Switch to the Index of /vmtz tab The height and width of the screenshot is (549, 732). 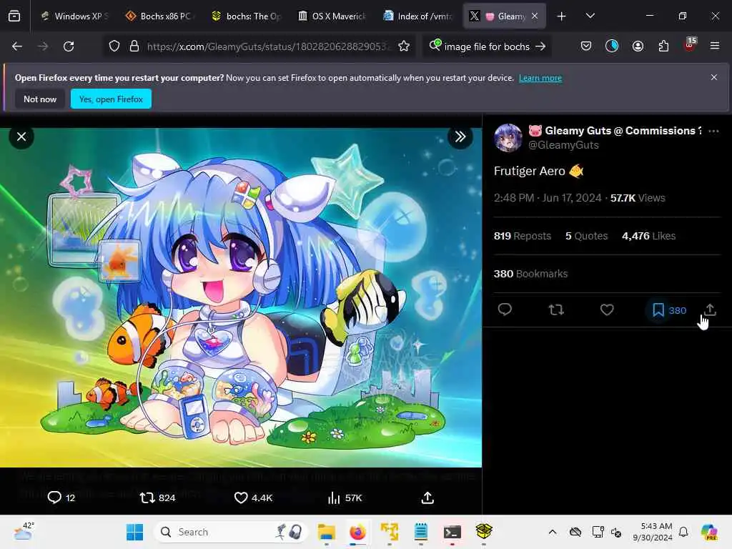[418, 16]
